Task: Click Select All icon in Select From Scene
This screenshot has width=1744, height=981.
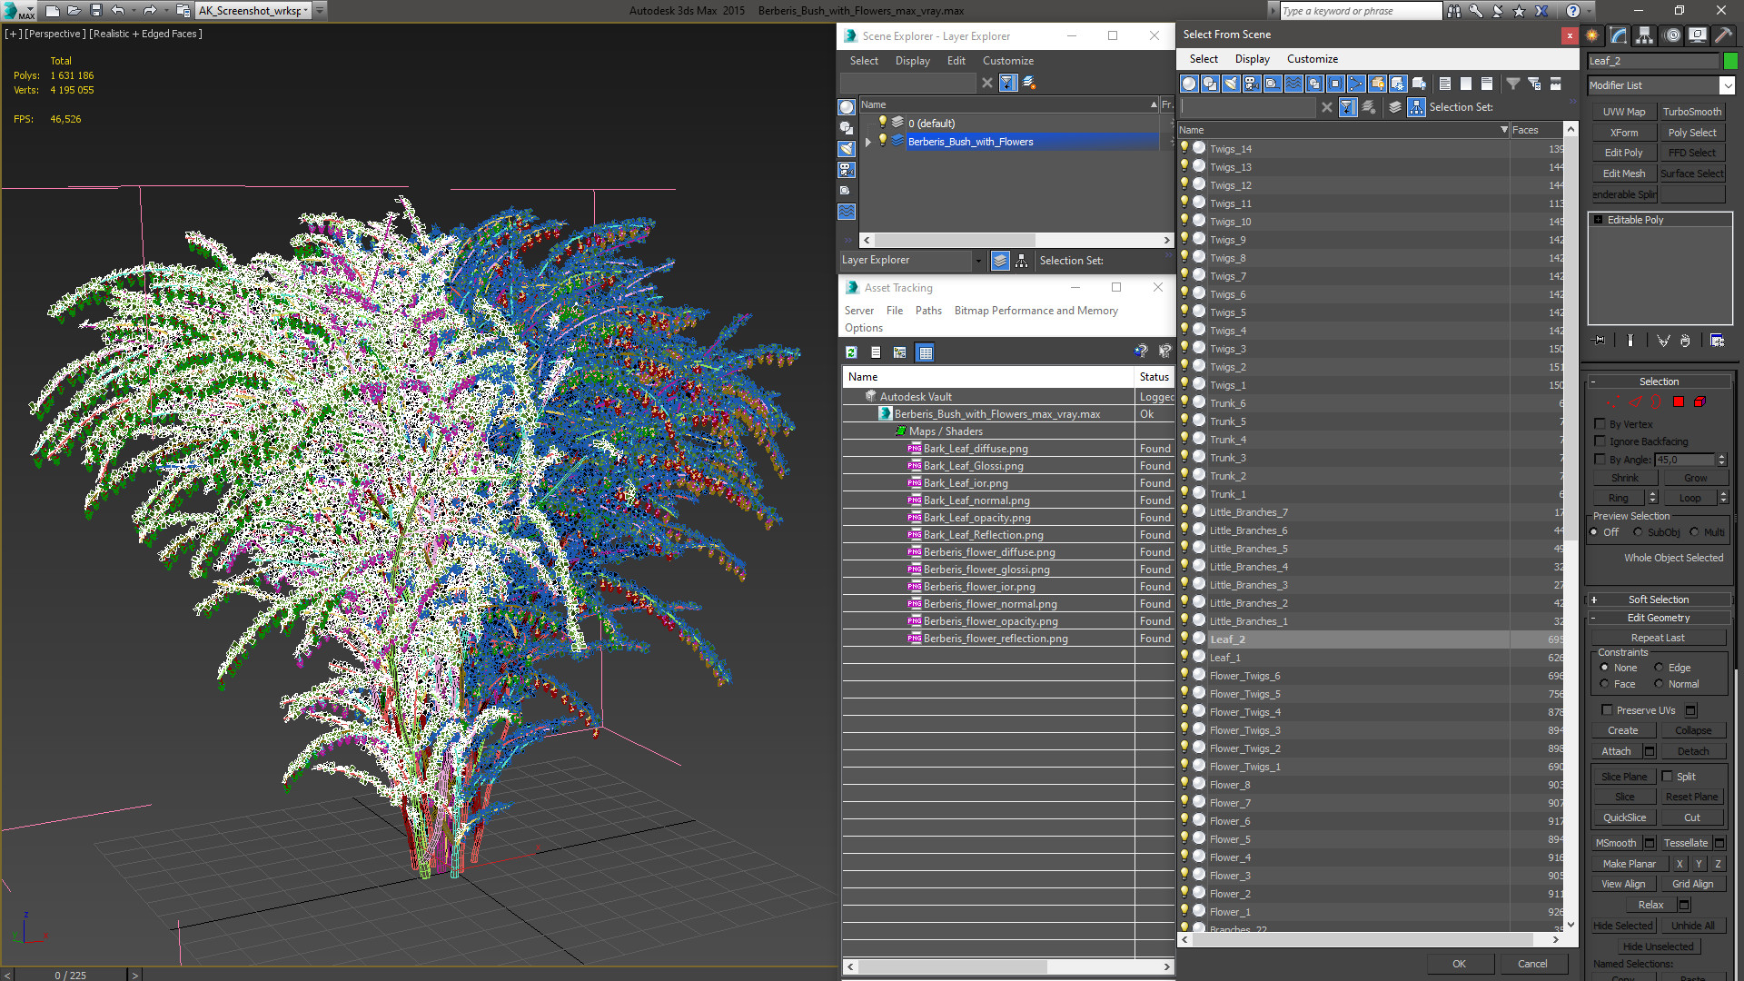Action: coord(1445,84)
